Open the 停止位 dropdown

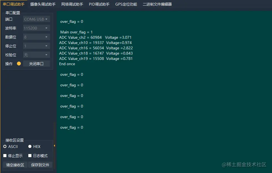point(36,46)
